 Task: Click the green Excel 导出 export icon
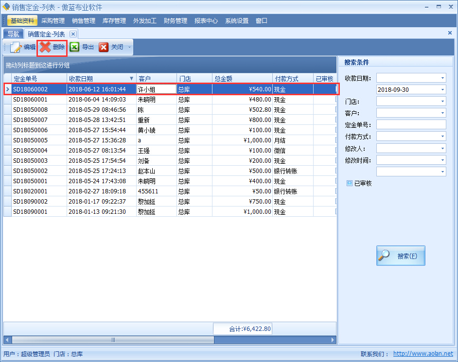74,47
